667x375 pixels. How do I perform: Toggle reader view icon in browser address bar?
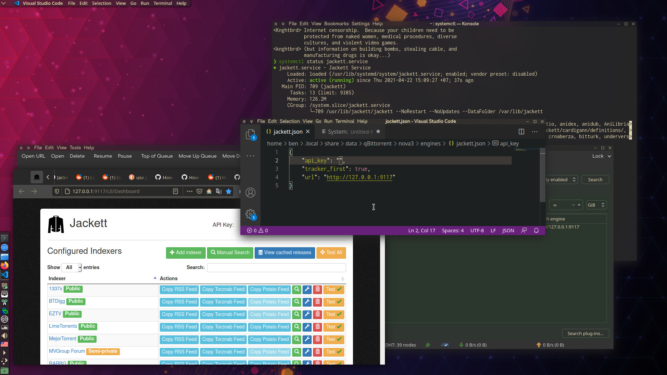[x=175, y=191]
